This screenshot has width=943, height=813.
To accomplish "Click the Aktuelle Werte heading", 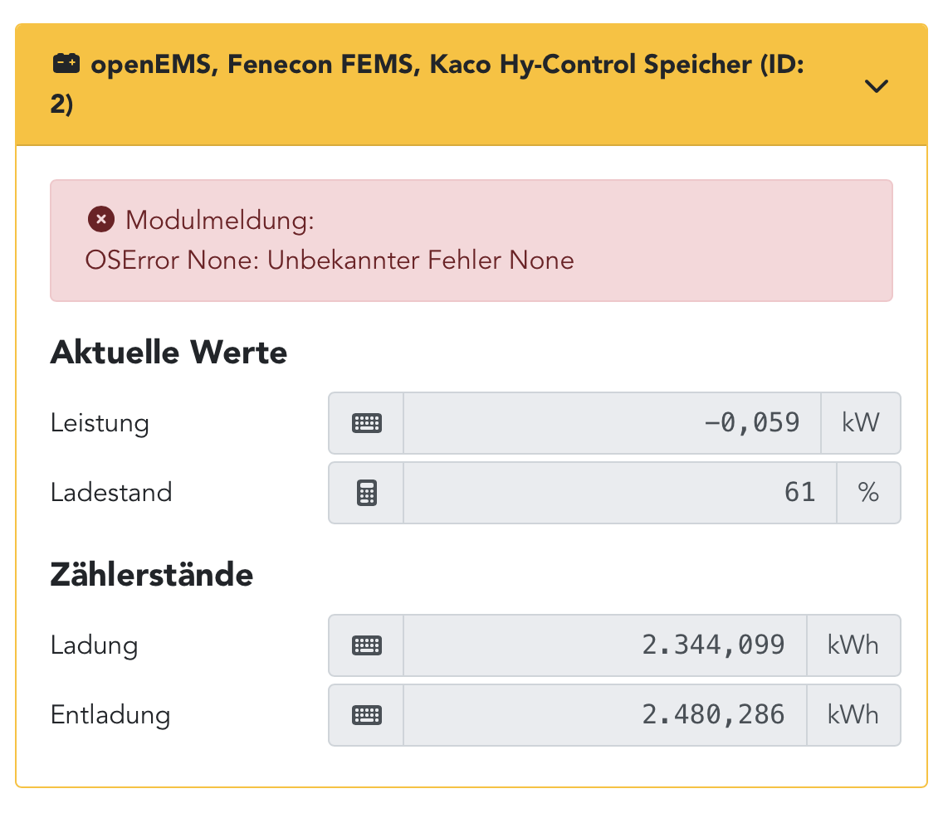I will click(169, 353).
